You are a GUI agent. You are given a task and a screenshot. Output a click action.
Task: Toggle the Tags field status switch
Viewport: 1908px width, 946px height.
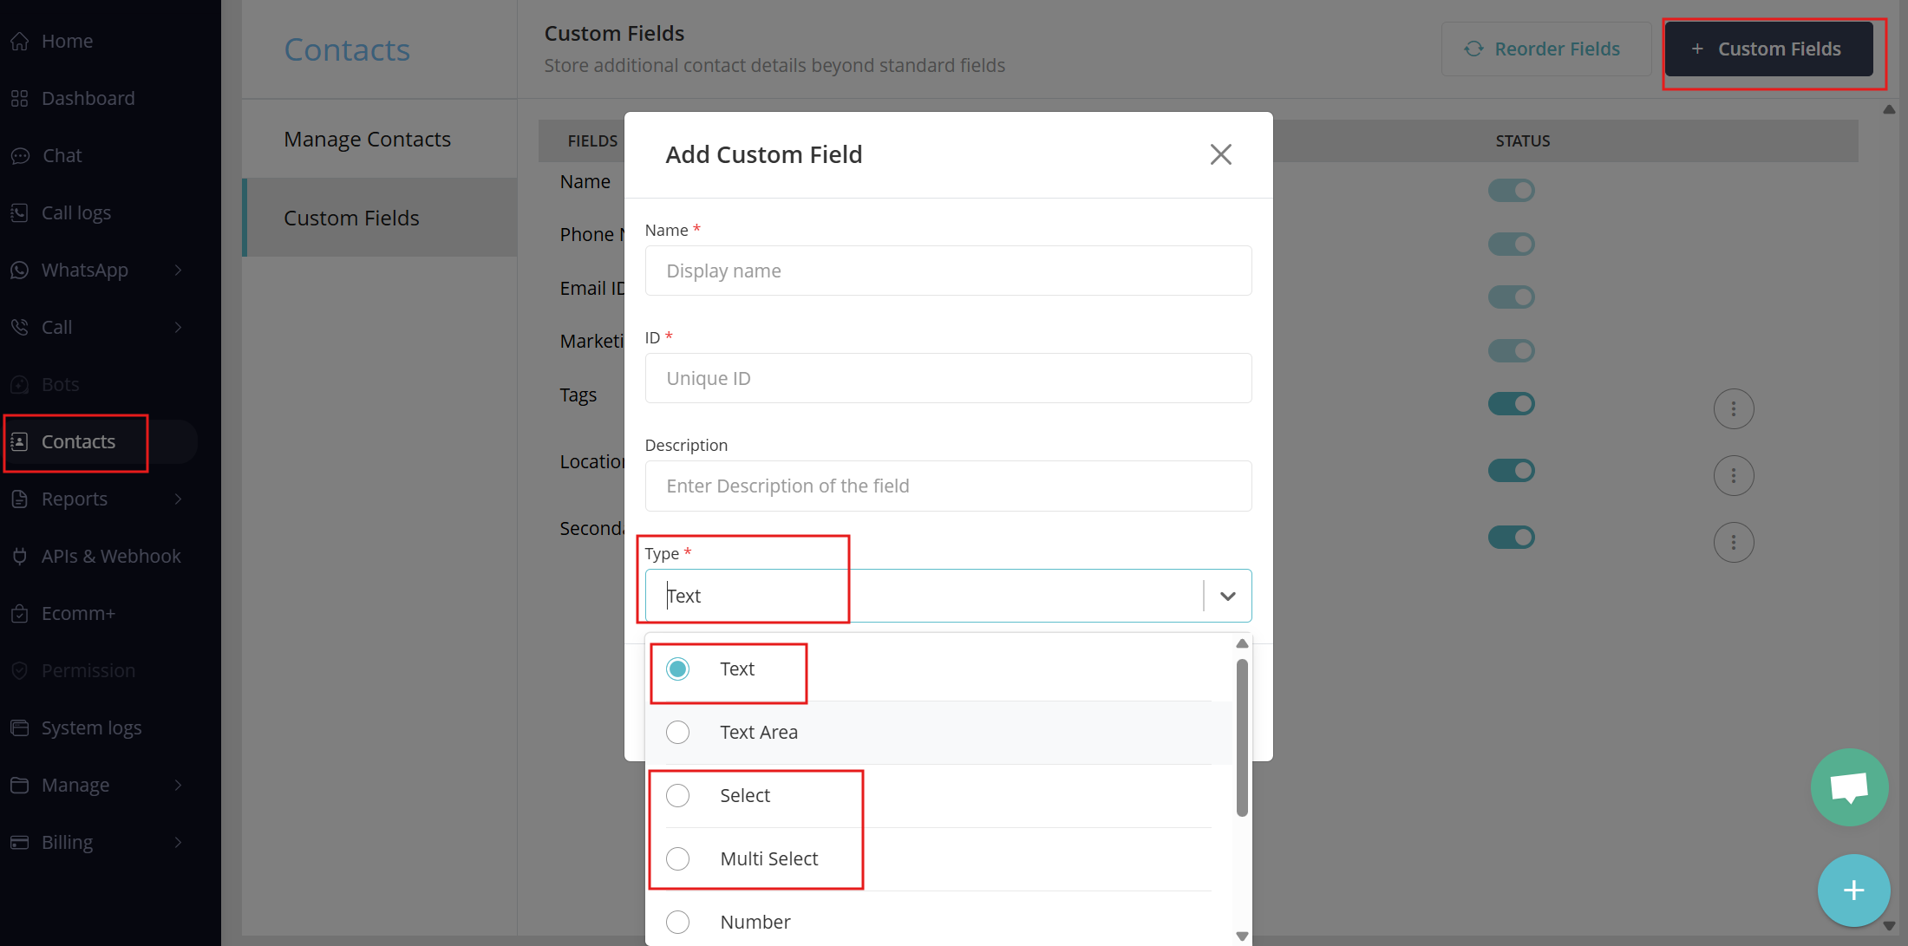(x=1511, y=403)
